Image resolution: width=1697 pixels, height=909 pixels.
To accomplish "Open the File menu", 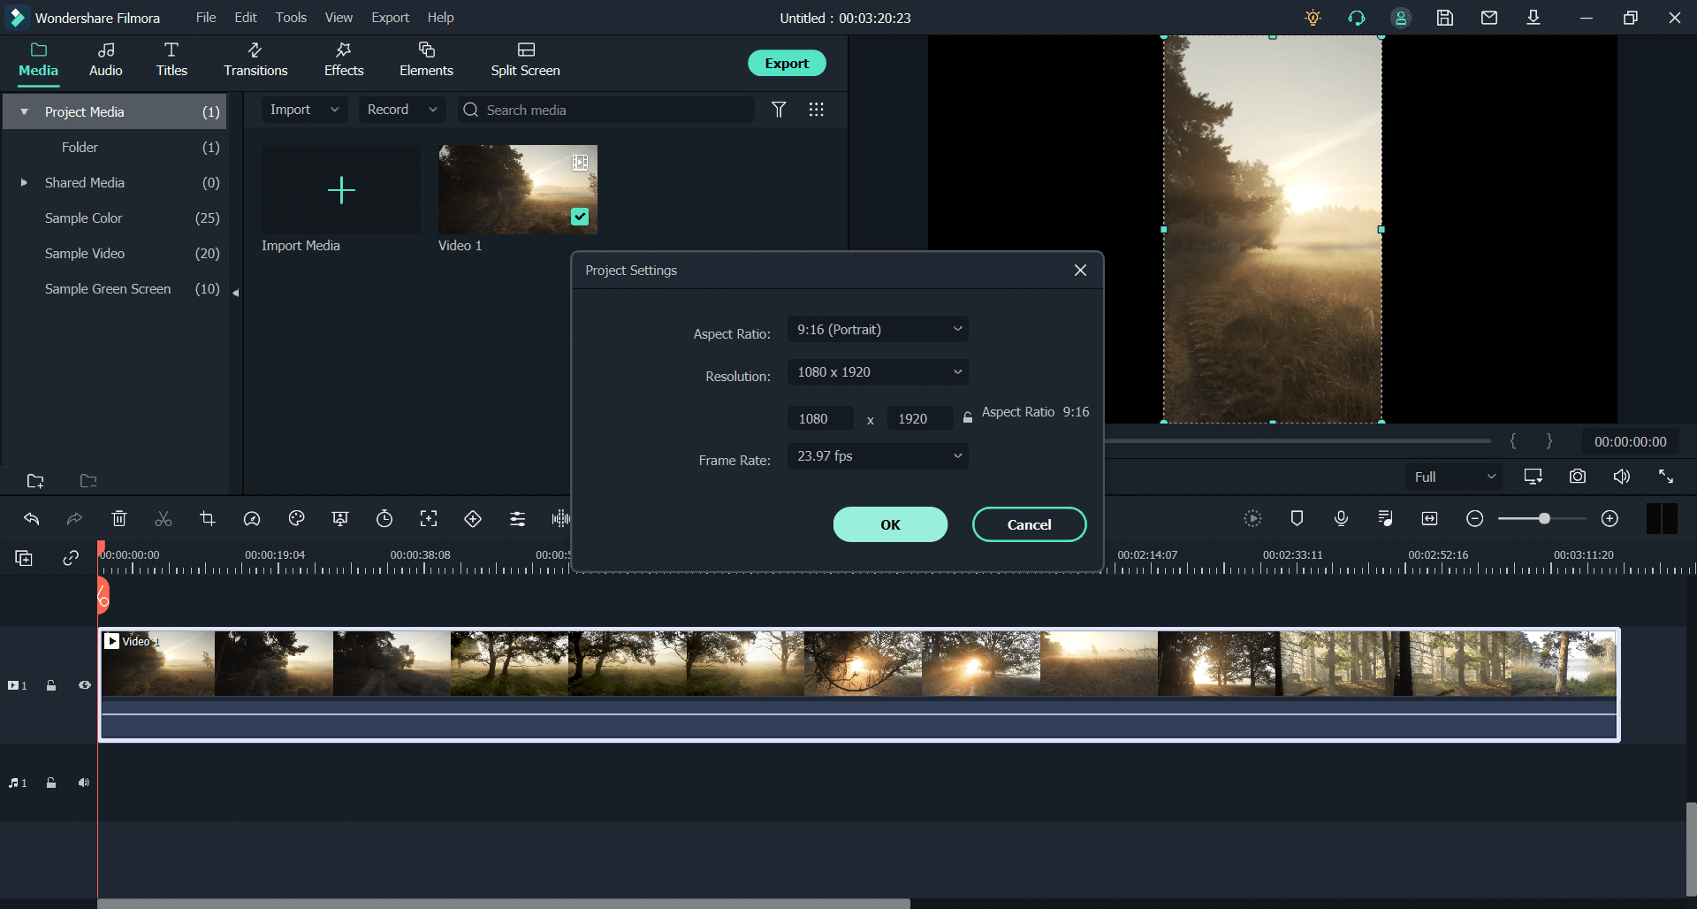I will (206, 18).
